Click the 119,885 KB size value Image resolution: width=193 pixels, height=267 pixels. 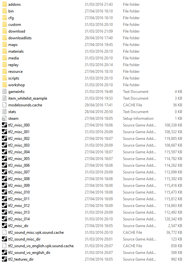click(173, 139)
